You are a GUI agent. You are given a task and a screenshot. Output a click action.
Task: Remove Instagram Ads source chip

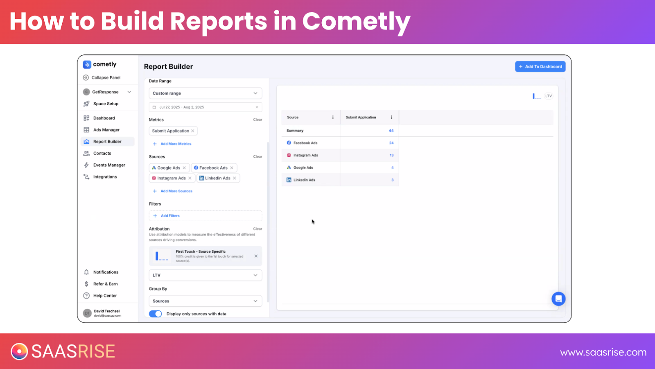(190, 178)
